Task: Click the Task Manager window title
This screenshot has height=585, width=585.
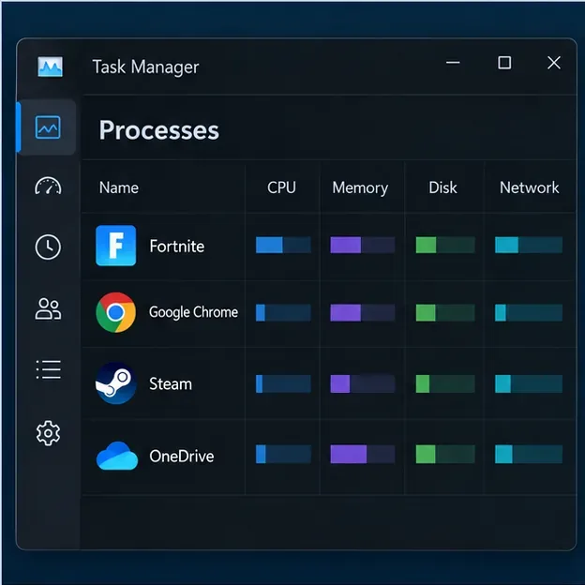Action: 145,67
